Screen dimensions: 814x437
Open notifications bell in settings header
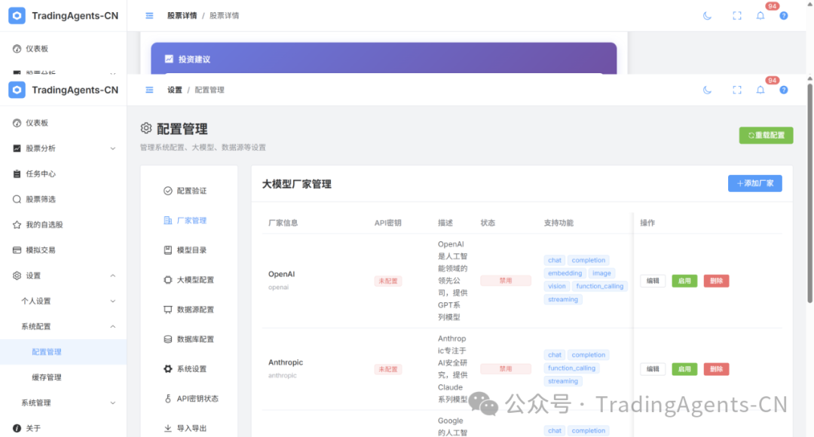(x=760, y=90)
